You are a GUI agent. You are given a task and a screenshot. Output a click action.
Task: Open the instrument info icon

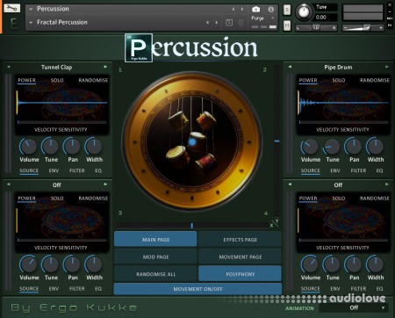(271, 10)
